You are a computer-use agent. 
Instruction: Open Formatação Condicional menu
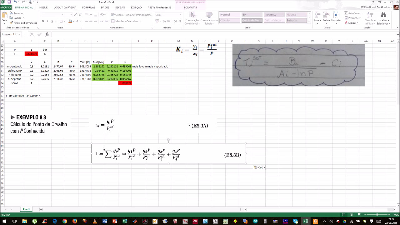point(192,18)
